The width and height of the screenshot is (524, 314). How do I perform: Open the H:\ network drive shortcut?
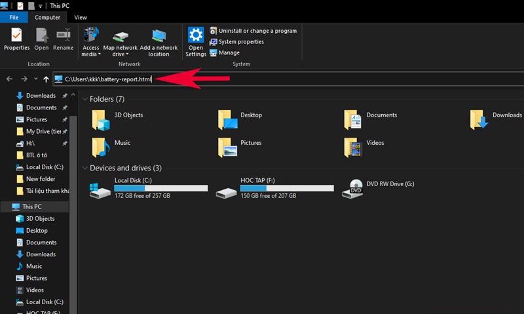[30, 144]
